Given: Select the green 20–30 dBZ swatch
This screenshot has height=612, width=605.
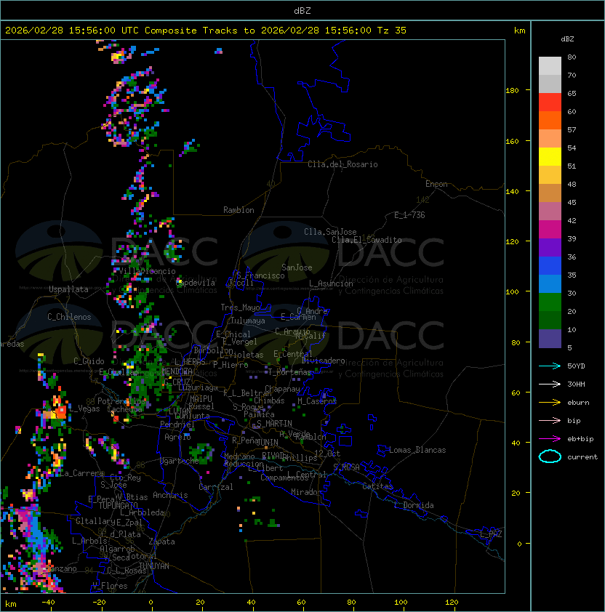Looking at the screenshot, I should point(550,302).
